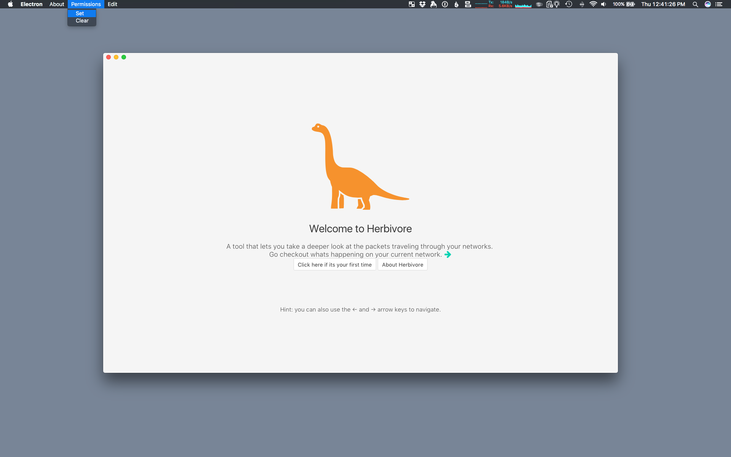Screen dimensions: 731x457
Task: Open the About menu
Action: coord(57,4)
